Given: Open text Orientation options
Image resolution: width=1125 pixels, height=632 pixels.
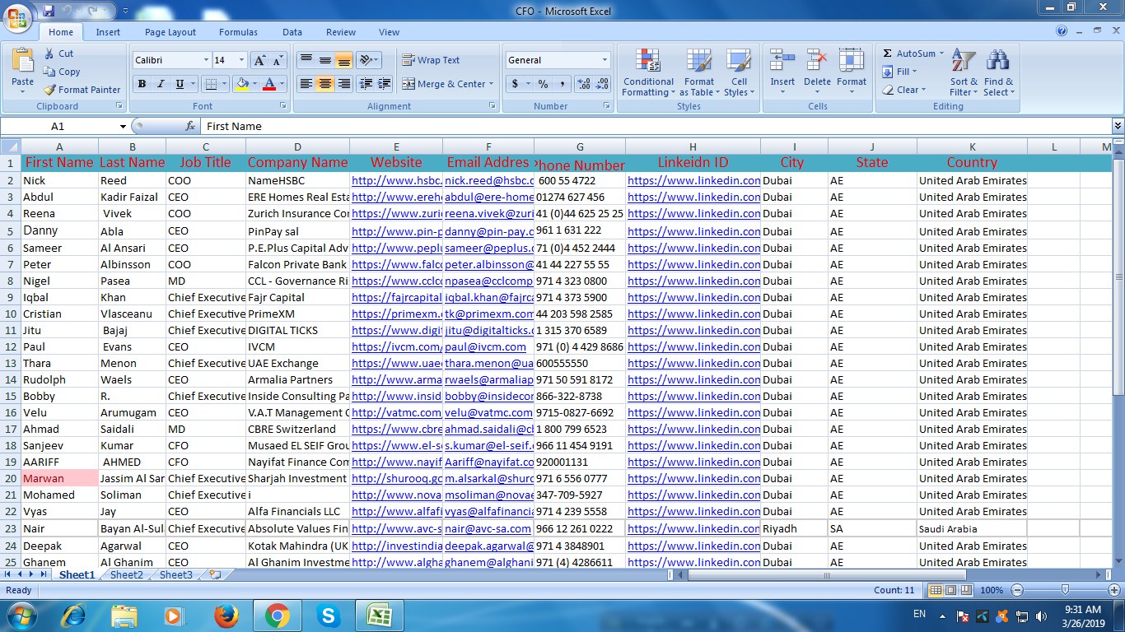Looking at the screenshot, I should coord(368,60).
